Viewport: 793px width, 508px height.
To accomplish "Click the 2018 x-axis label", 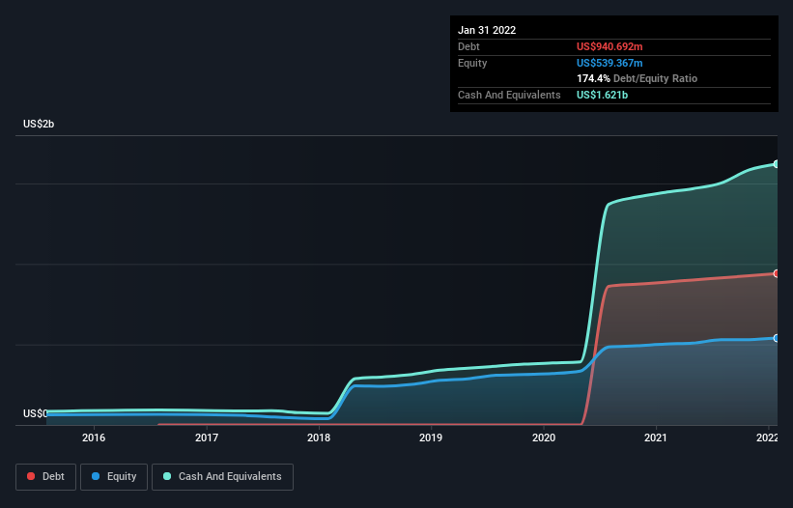I will click(x=319, y=437).
